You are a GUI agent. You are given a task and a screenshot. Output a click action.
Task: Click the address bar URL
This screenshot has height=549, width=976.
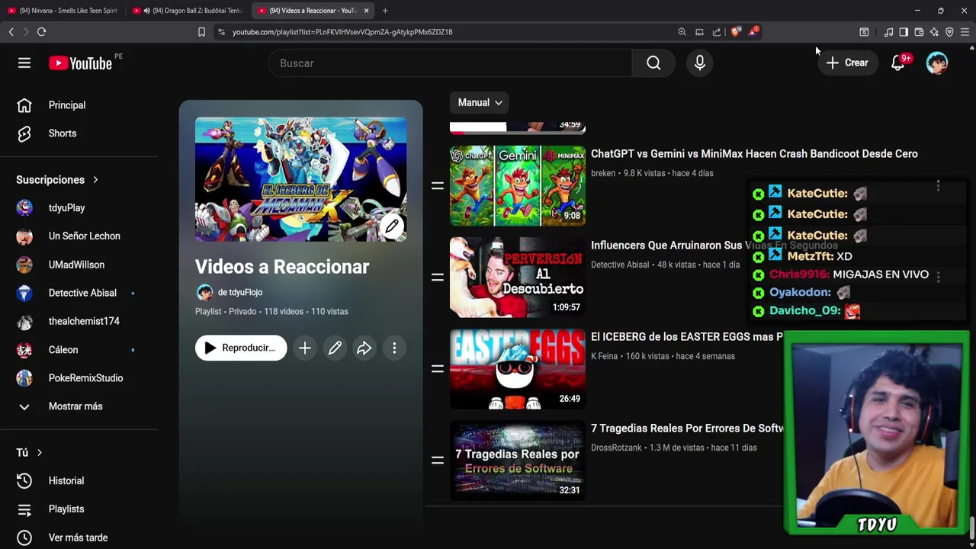(x=342, y=32)
